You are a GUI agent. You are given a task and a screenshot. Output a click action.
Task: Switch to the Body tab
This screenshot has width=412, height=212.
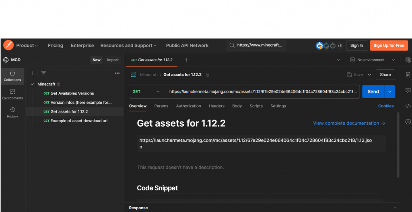coord(237,106)
